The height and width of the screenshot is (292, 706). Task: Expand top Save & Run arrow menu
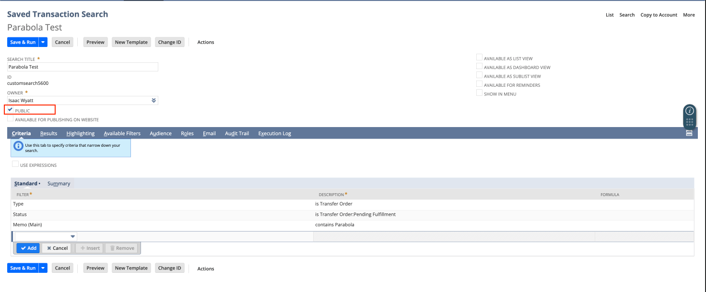(43, 42)
